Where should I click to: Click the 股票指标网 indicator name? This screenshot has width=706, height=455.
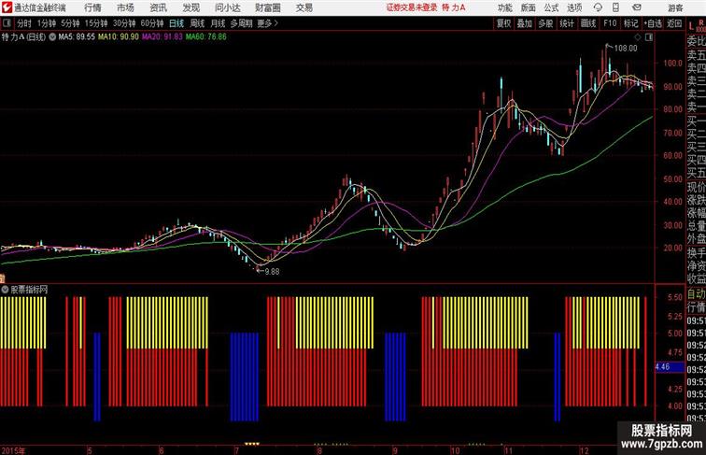(29, 290)
